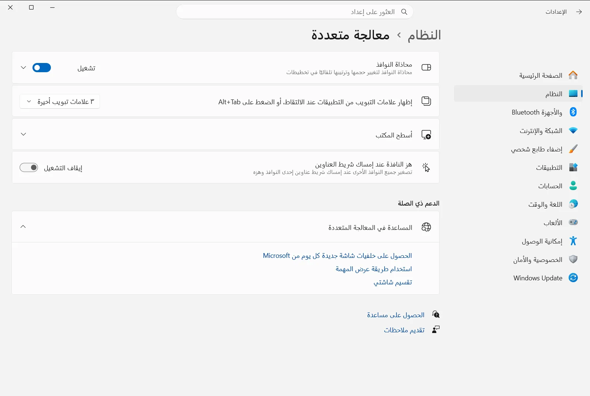The image size is (590, 396).
Task: Open 'استخدام طريقة عرض المهمة' link
Action: pyautogui.click(x=374, y=269)
